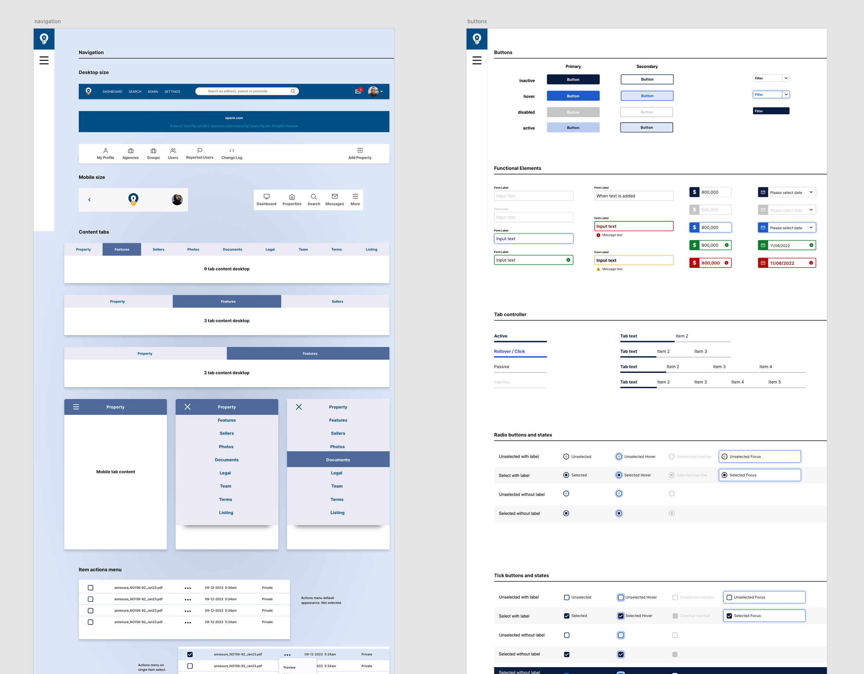The width and height of the screenshot is (864, 674).
Task: Click DASHBOARD in the desktop navbar
Action: (x=112, y=92)
